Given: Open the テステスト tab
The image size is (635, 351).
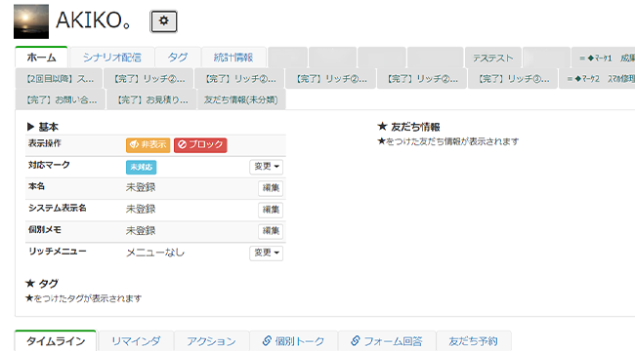Looking at the screenshot, I should pos(492,58).
